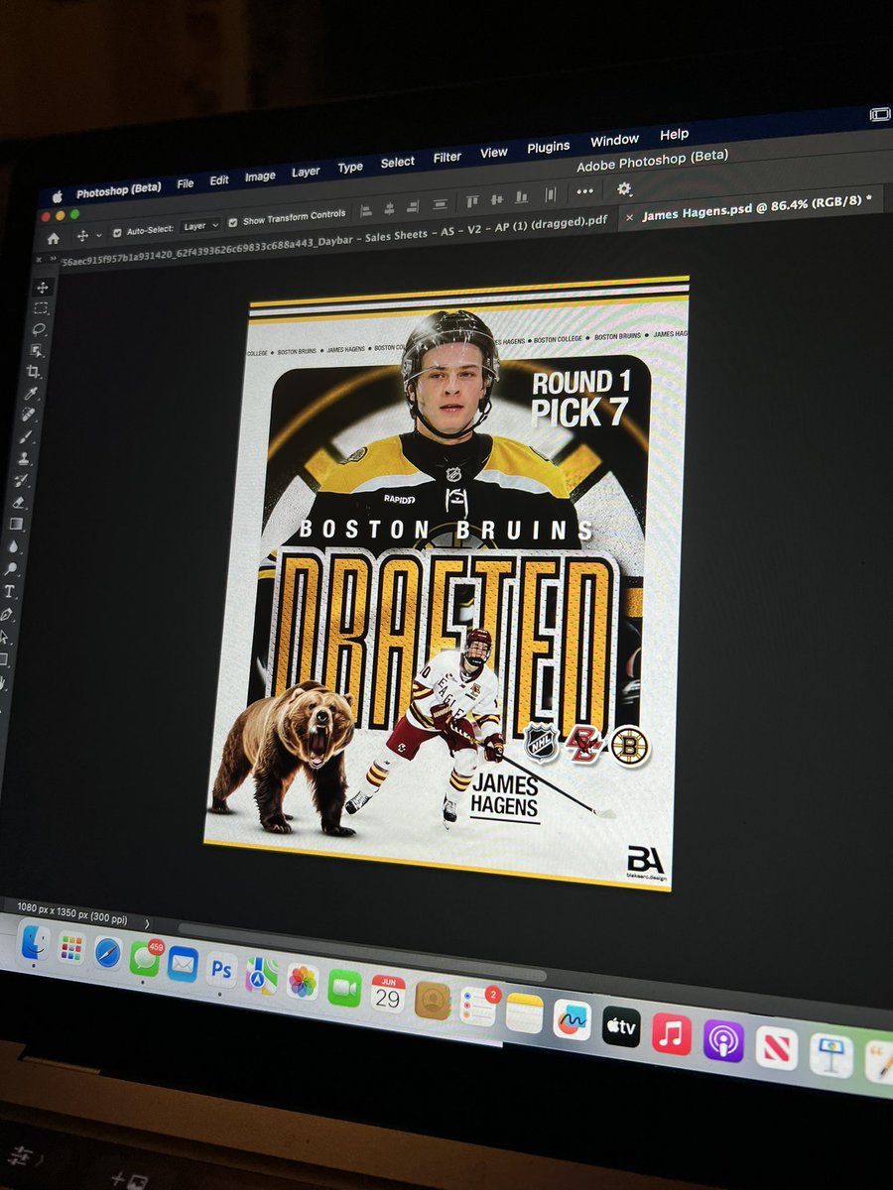Click Distribute vertically icon in options bar
The width and height of the screenshot is (893, 1190).
(440, 204)
